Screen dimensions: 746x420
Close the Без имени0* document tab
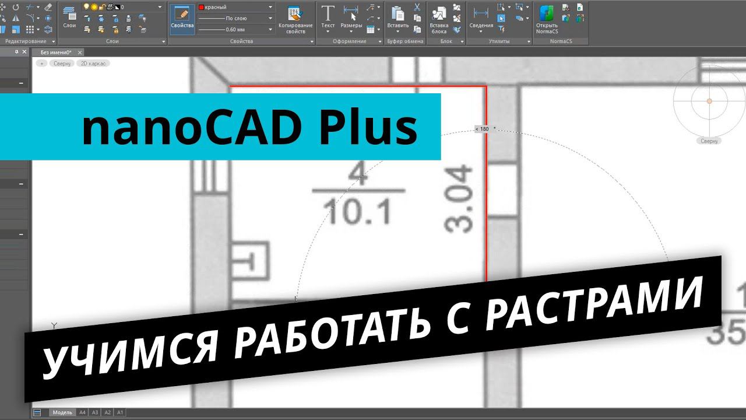pyautogui.click(x=80, y=52)
